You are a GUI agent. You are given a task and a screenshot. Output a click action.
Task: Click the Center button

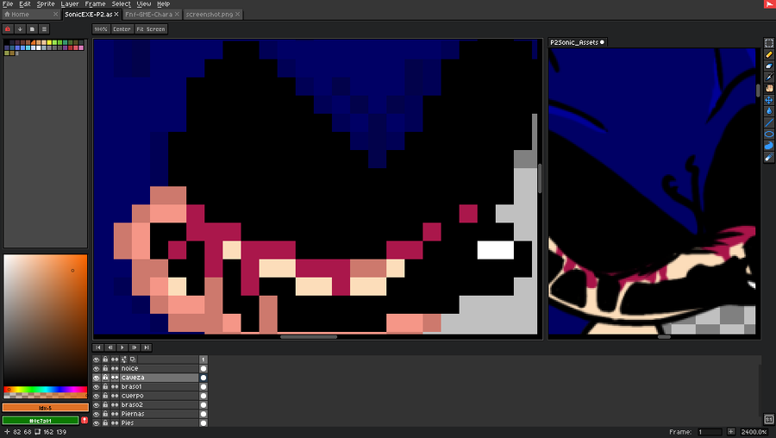[x=122, y=29]
